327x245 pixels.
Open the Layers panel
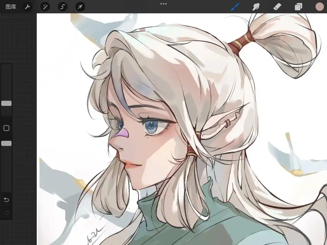click(x=298, y=7)
